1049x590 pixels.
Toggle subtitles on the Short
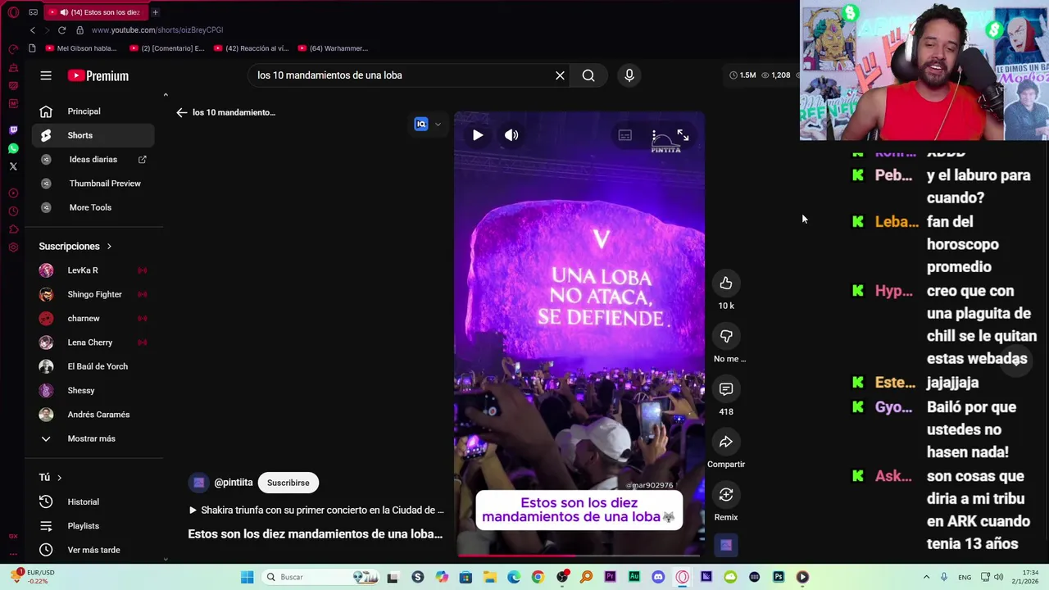pyautogui.click(x=625, y=135)
